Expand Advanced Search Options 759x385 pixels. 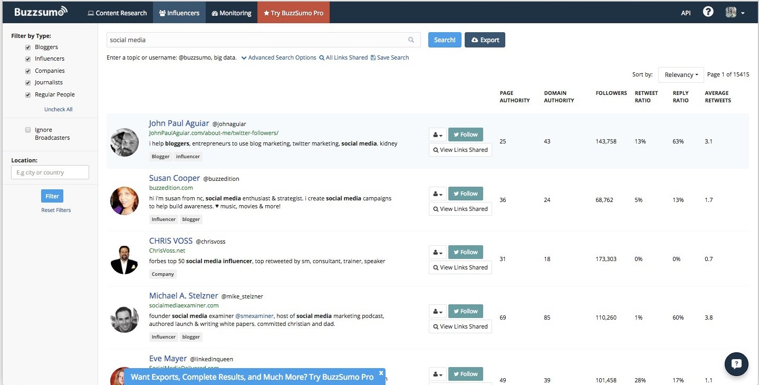click(279, 57)
